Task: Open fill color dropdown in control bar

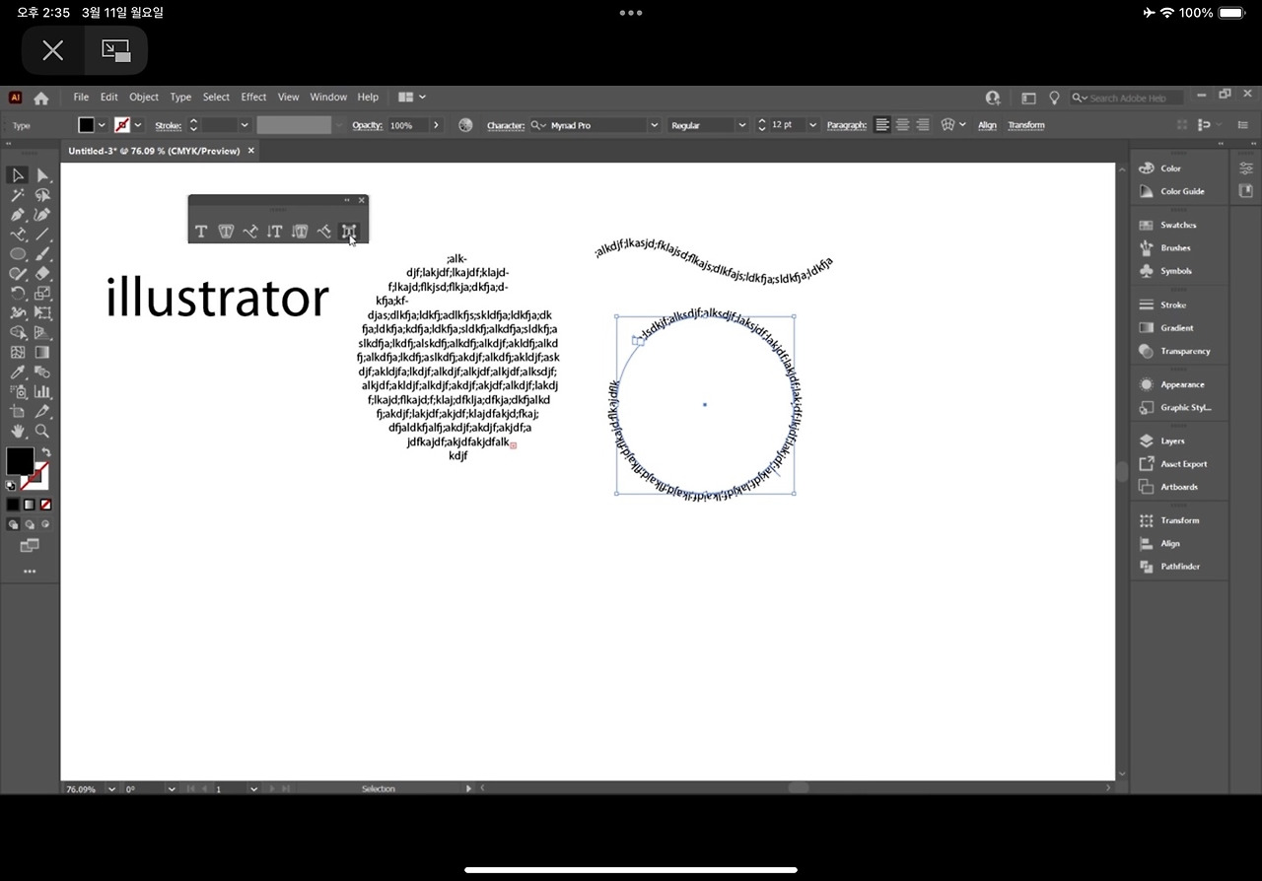Action: coord(102,125)
